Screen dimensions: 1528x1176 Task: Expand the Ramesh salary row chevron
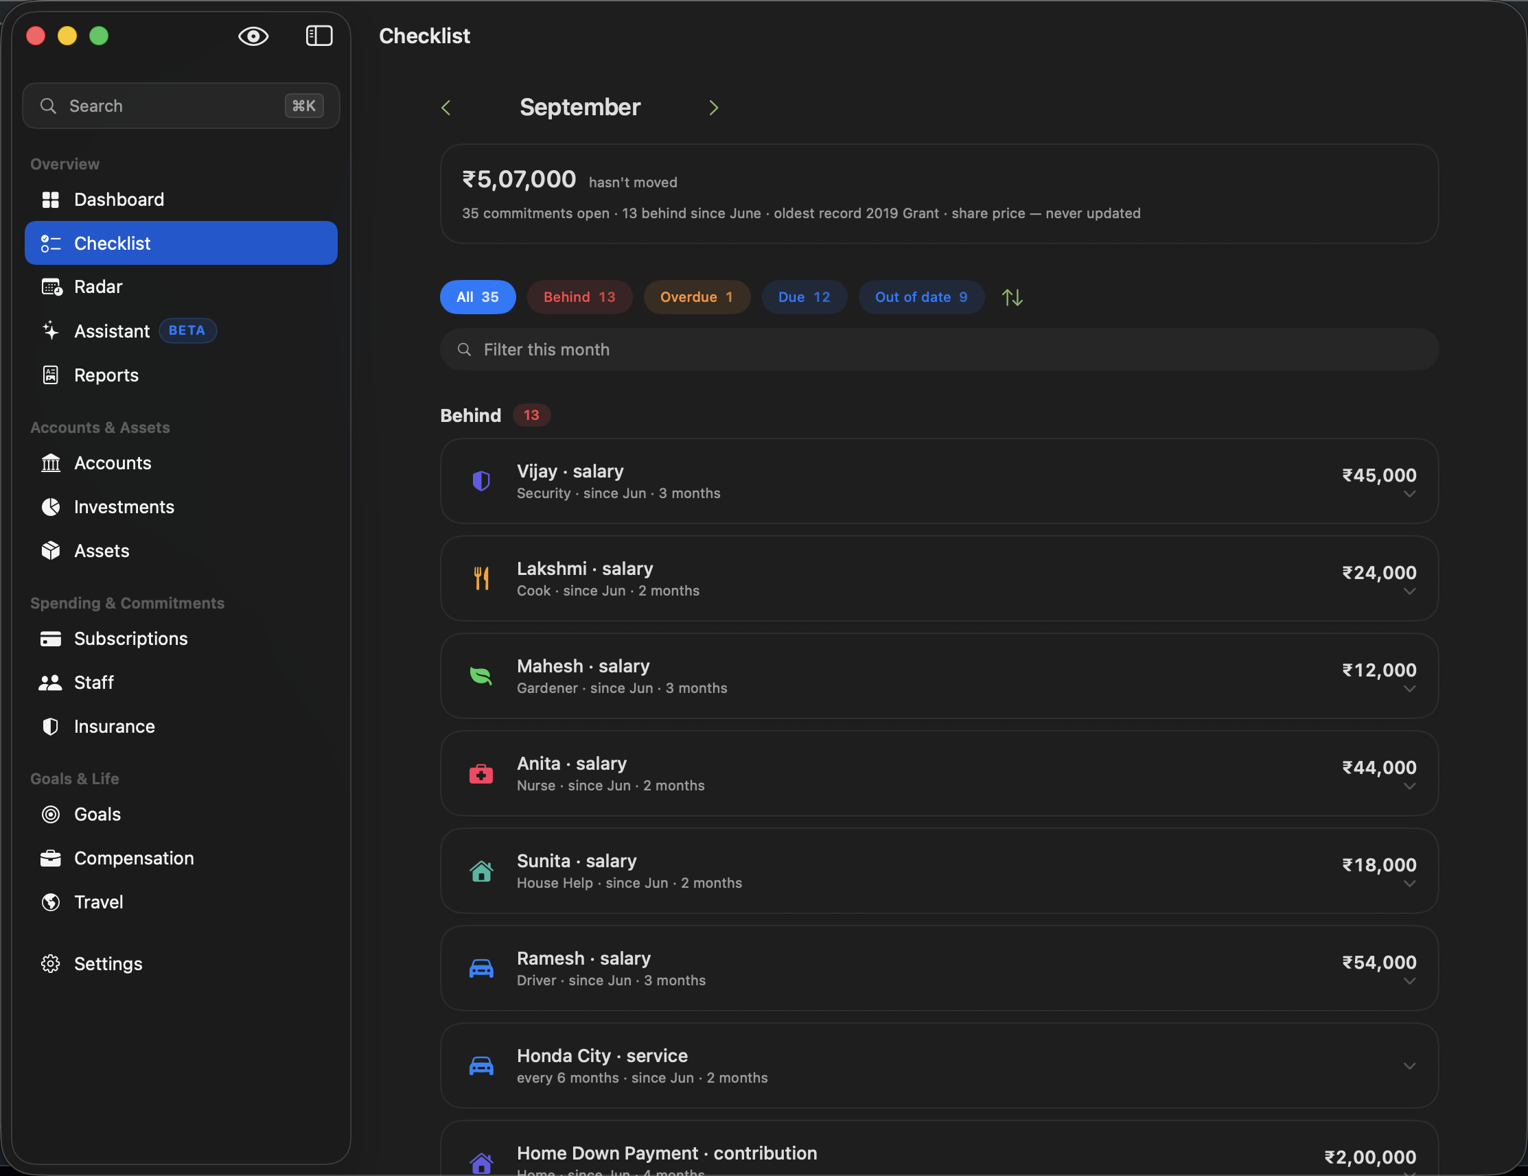pyautogui.click(x=1409, y=982)
